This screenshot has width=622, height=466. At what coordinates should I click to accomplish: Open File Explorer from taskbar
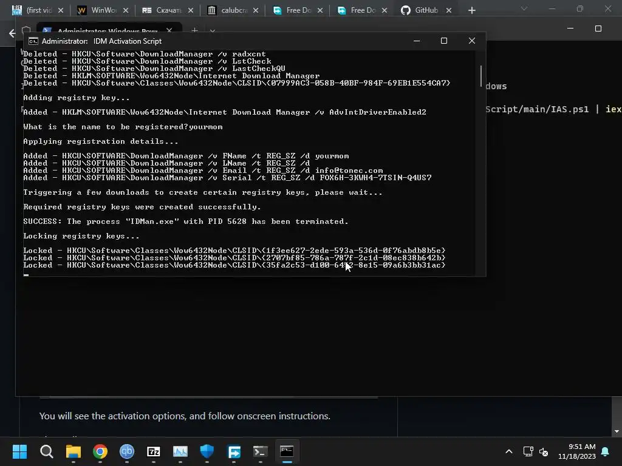click(x=73, y=451)
